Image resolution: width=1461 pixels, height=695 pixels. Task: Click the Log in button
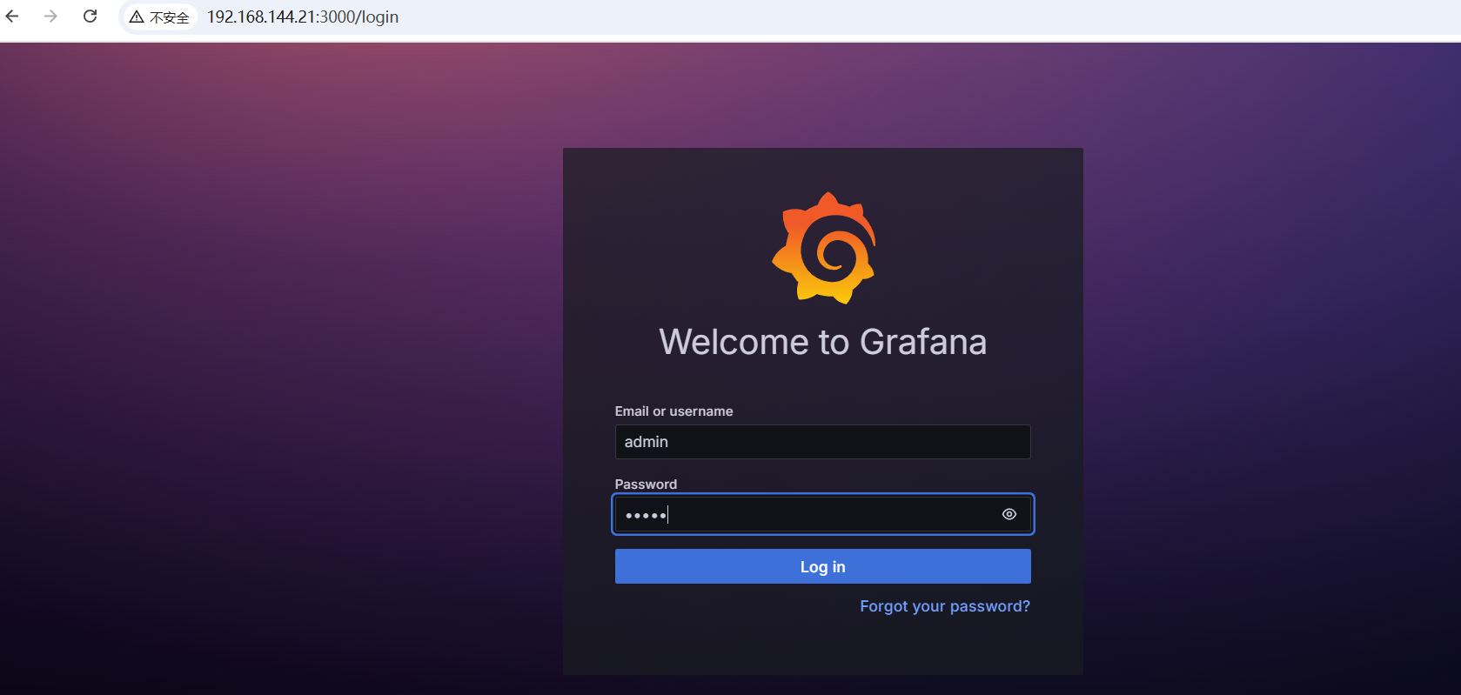(x=822, y=566)
